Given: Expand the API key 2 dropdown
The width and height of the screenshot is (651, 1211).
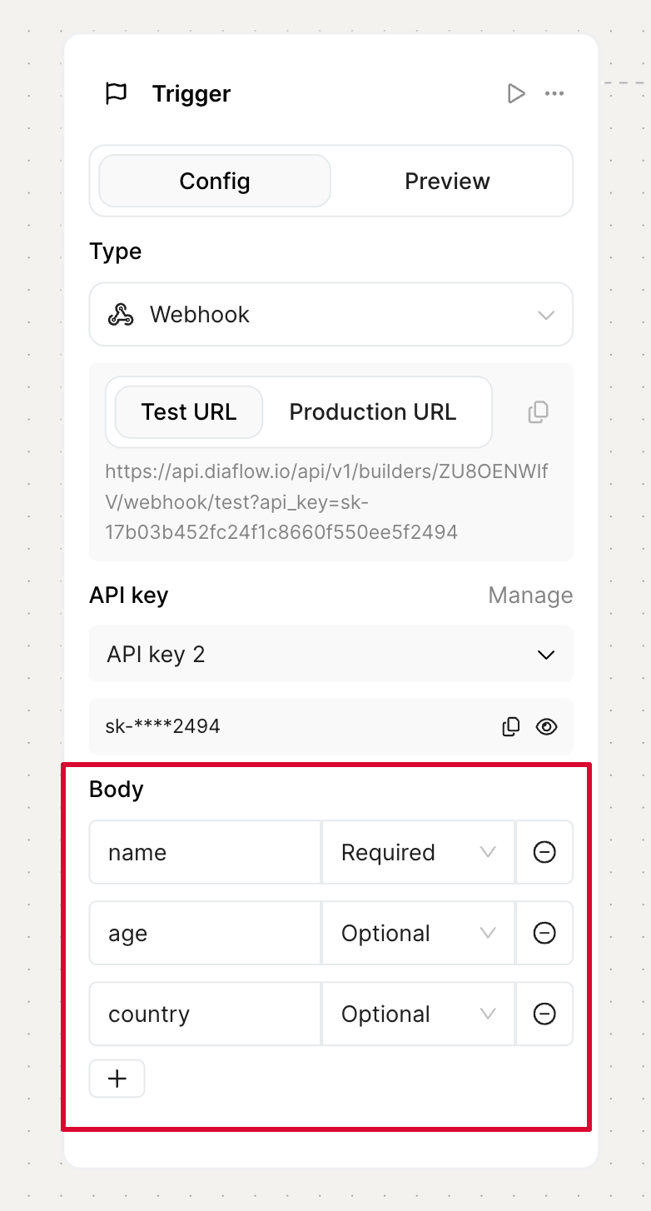Looking at the screenshot, I should click(330, 655).
